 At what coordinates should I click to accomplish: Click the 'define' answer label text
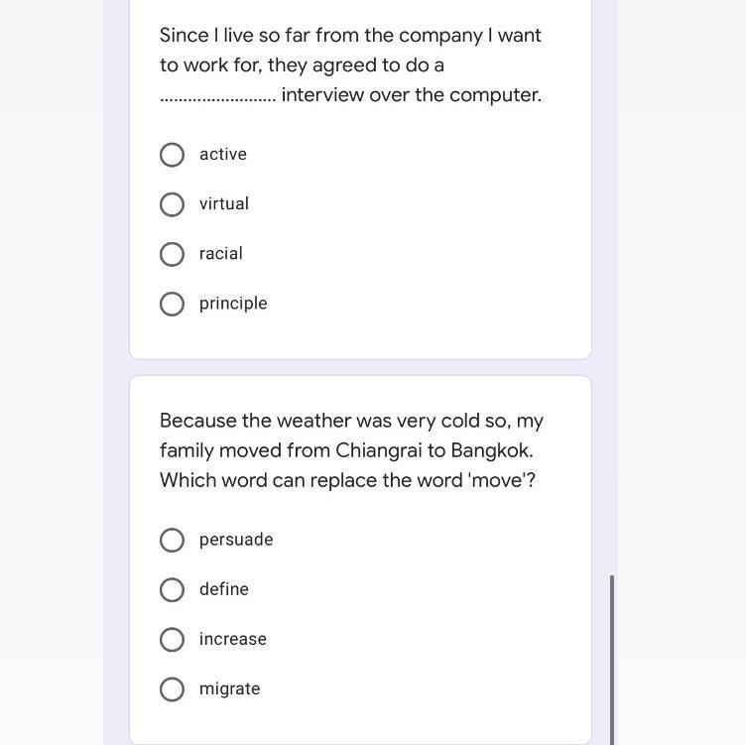point(224,589)
